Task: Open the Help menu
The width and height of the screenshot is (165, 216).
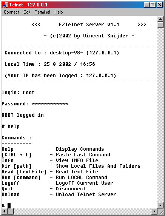Action: pyautogui.click(x=59, y=12)
